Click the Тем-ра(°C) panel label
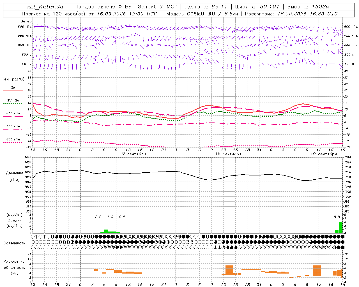This screenshot has width=359, height=287. point(13,79)
